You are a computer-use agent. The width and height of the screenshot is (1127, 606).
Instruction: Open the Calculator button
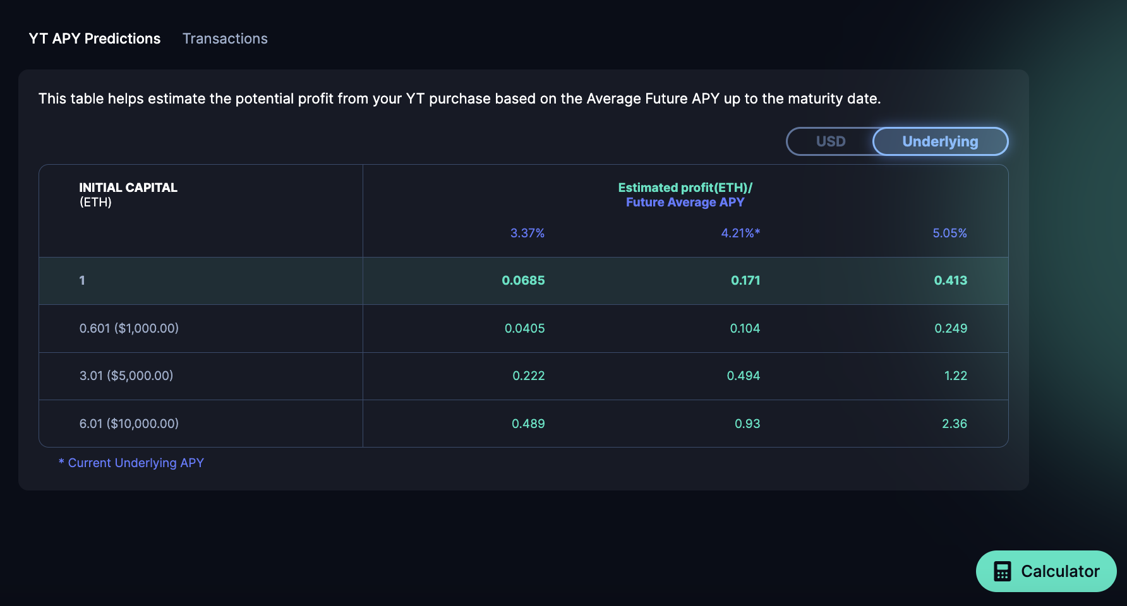pyautogui.click(x=1046, y=571)
